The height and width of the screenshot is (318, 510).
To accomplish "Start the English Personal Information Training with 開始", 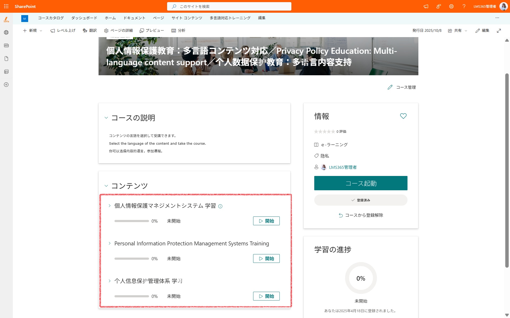I will pyautogui.click(x=266, y=259).
